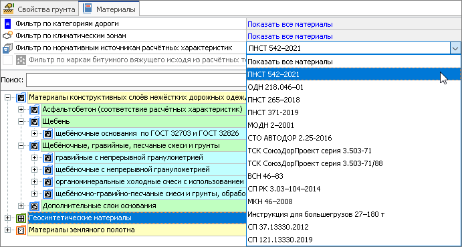The image size is (462, 247).
Task: Click the bitumen binder filter icon
Action: click(21, 60)
